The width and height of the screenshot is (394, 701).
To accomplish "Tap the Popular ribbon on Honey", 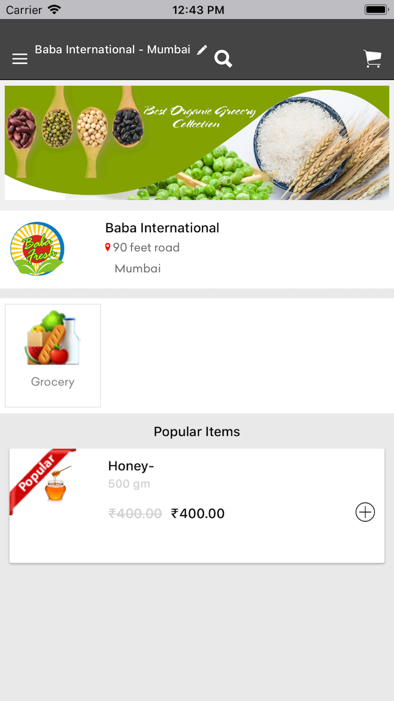I will pos(39,476).
